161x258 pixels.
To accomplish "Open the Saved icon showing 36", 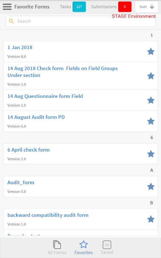I will point(107,245).
